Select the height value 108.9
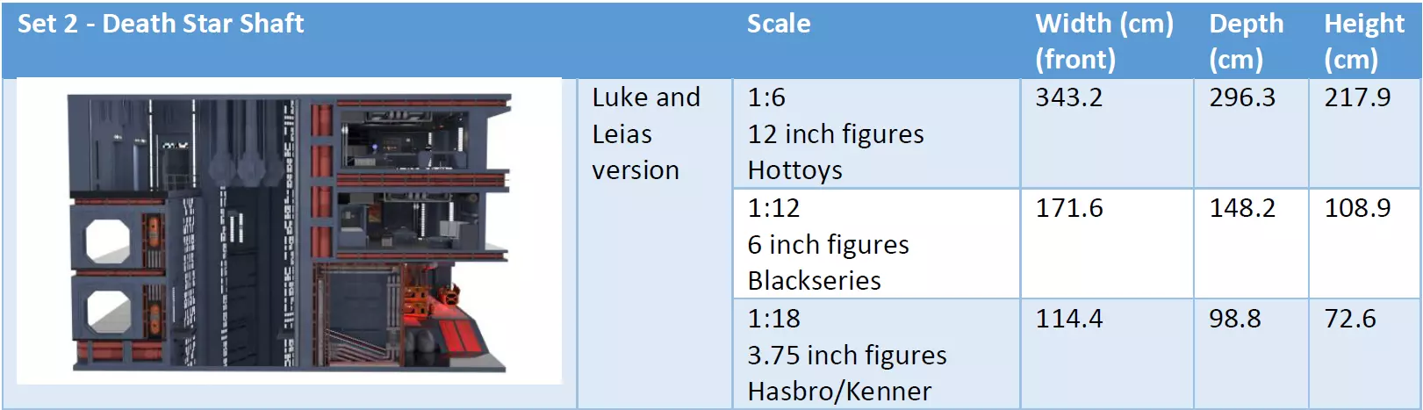Viewport: 1423px width, 410px height. coord(1357,208)
